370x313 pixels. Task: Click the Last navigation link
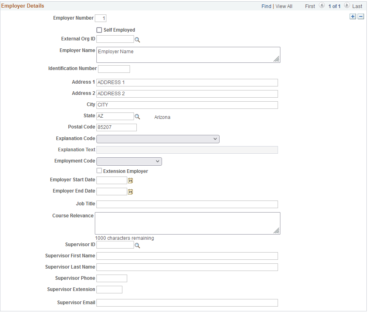click(356, 6)
